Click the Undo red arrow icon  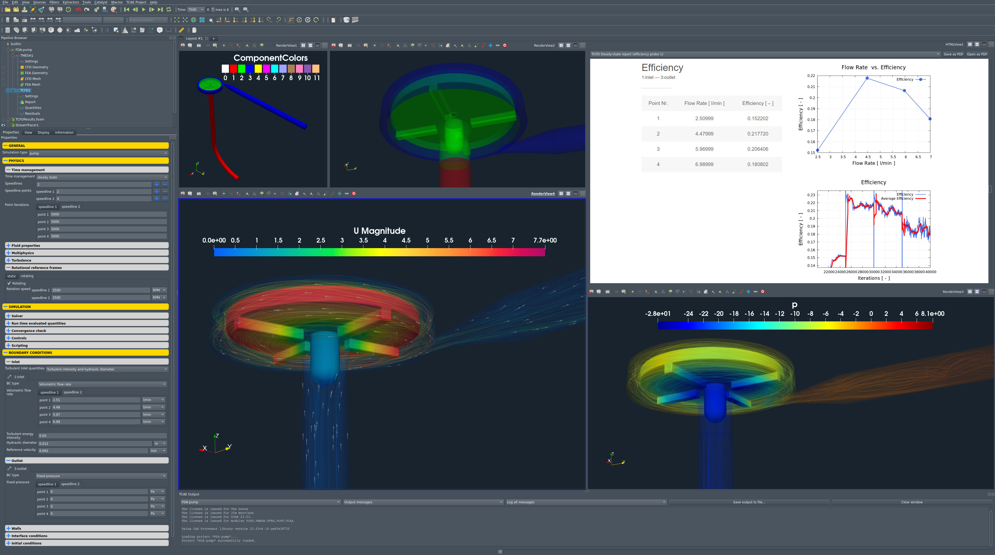click(78, 10)
